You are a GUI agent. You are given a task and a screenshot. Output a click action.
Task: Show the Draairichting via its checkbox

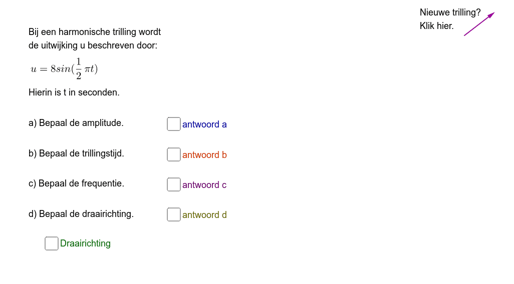52,243
